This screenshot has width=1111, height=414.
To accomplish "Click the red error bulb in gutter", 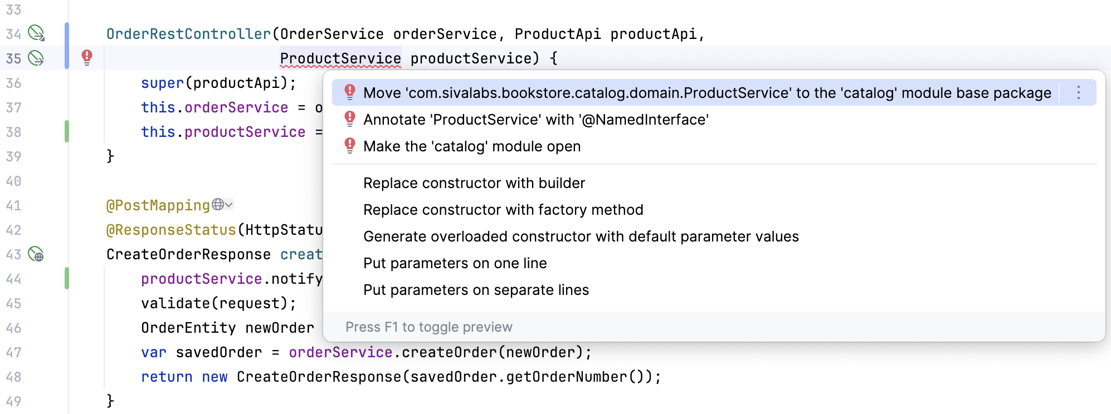I will point(87,57).
